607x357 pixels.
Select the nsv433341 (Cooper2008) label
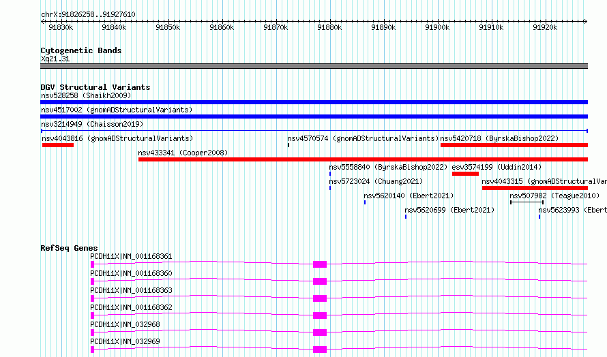point(183,153)
